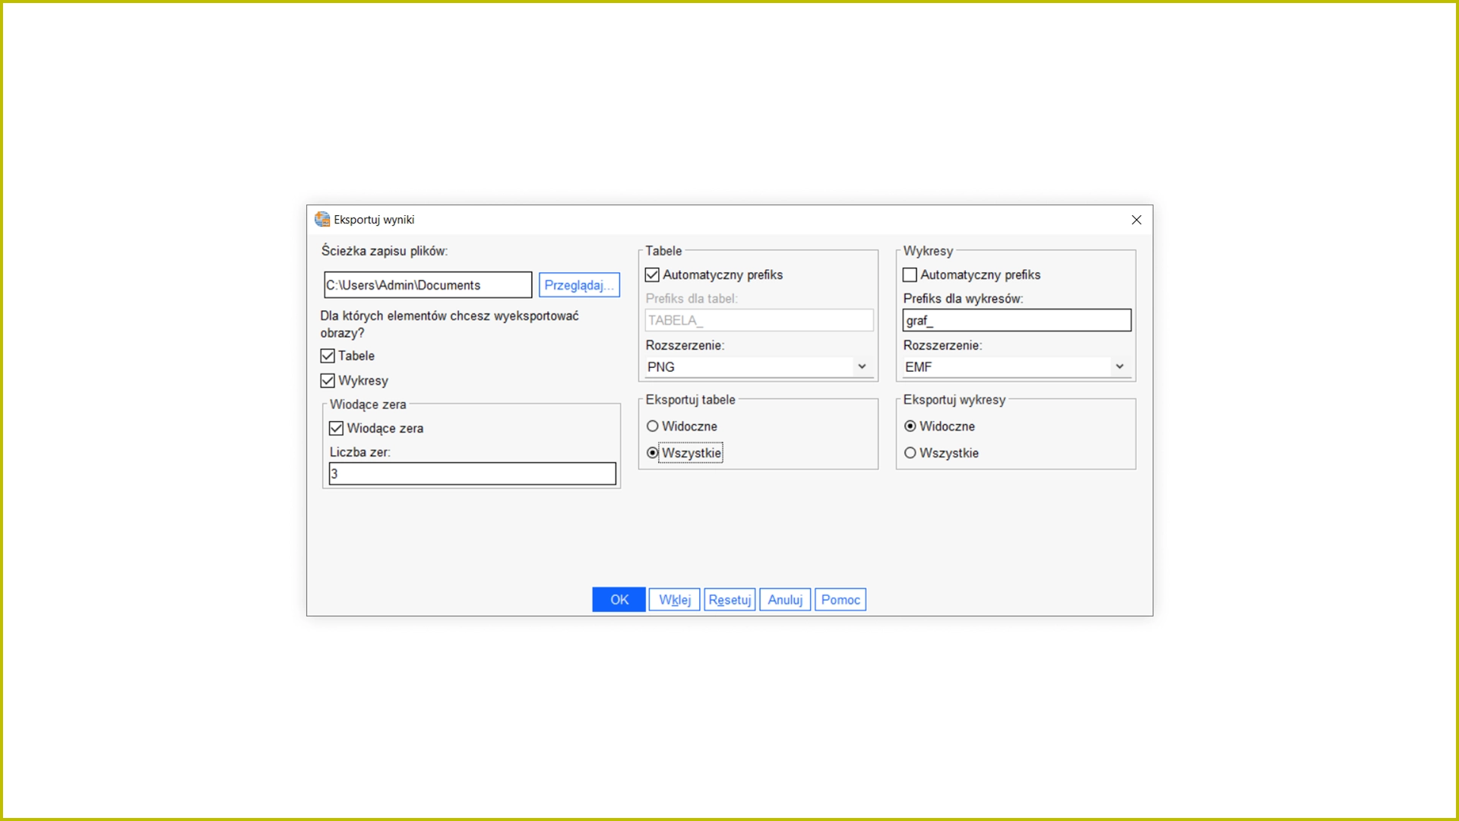Click the Liczba zer input field

[x=472, y=474]
